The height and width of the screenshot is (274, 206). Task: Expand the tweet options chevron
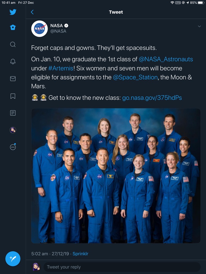(x=199, y=26)
